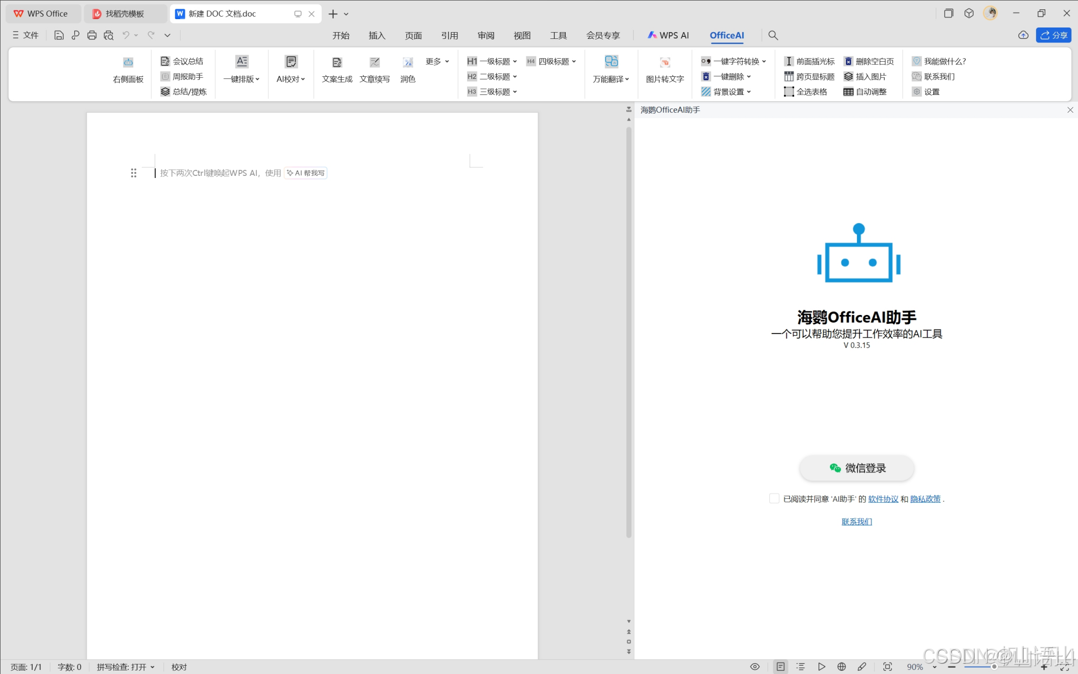Click the print icon in quick toolbar
Image resolution: width=1078 pixels, height=674 pixels.
coord(92,35)
